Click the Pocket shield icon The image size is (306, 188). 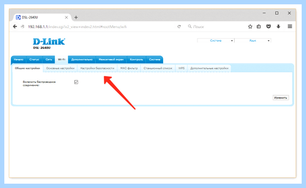[x=269, y=26]
